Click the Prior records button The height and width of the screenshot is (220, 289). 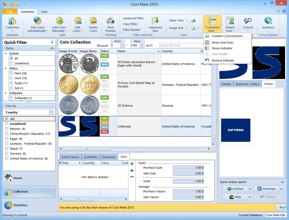click(118, 41)
